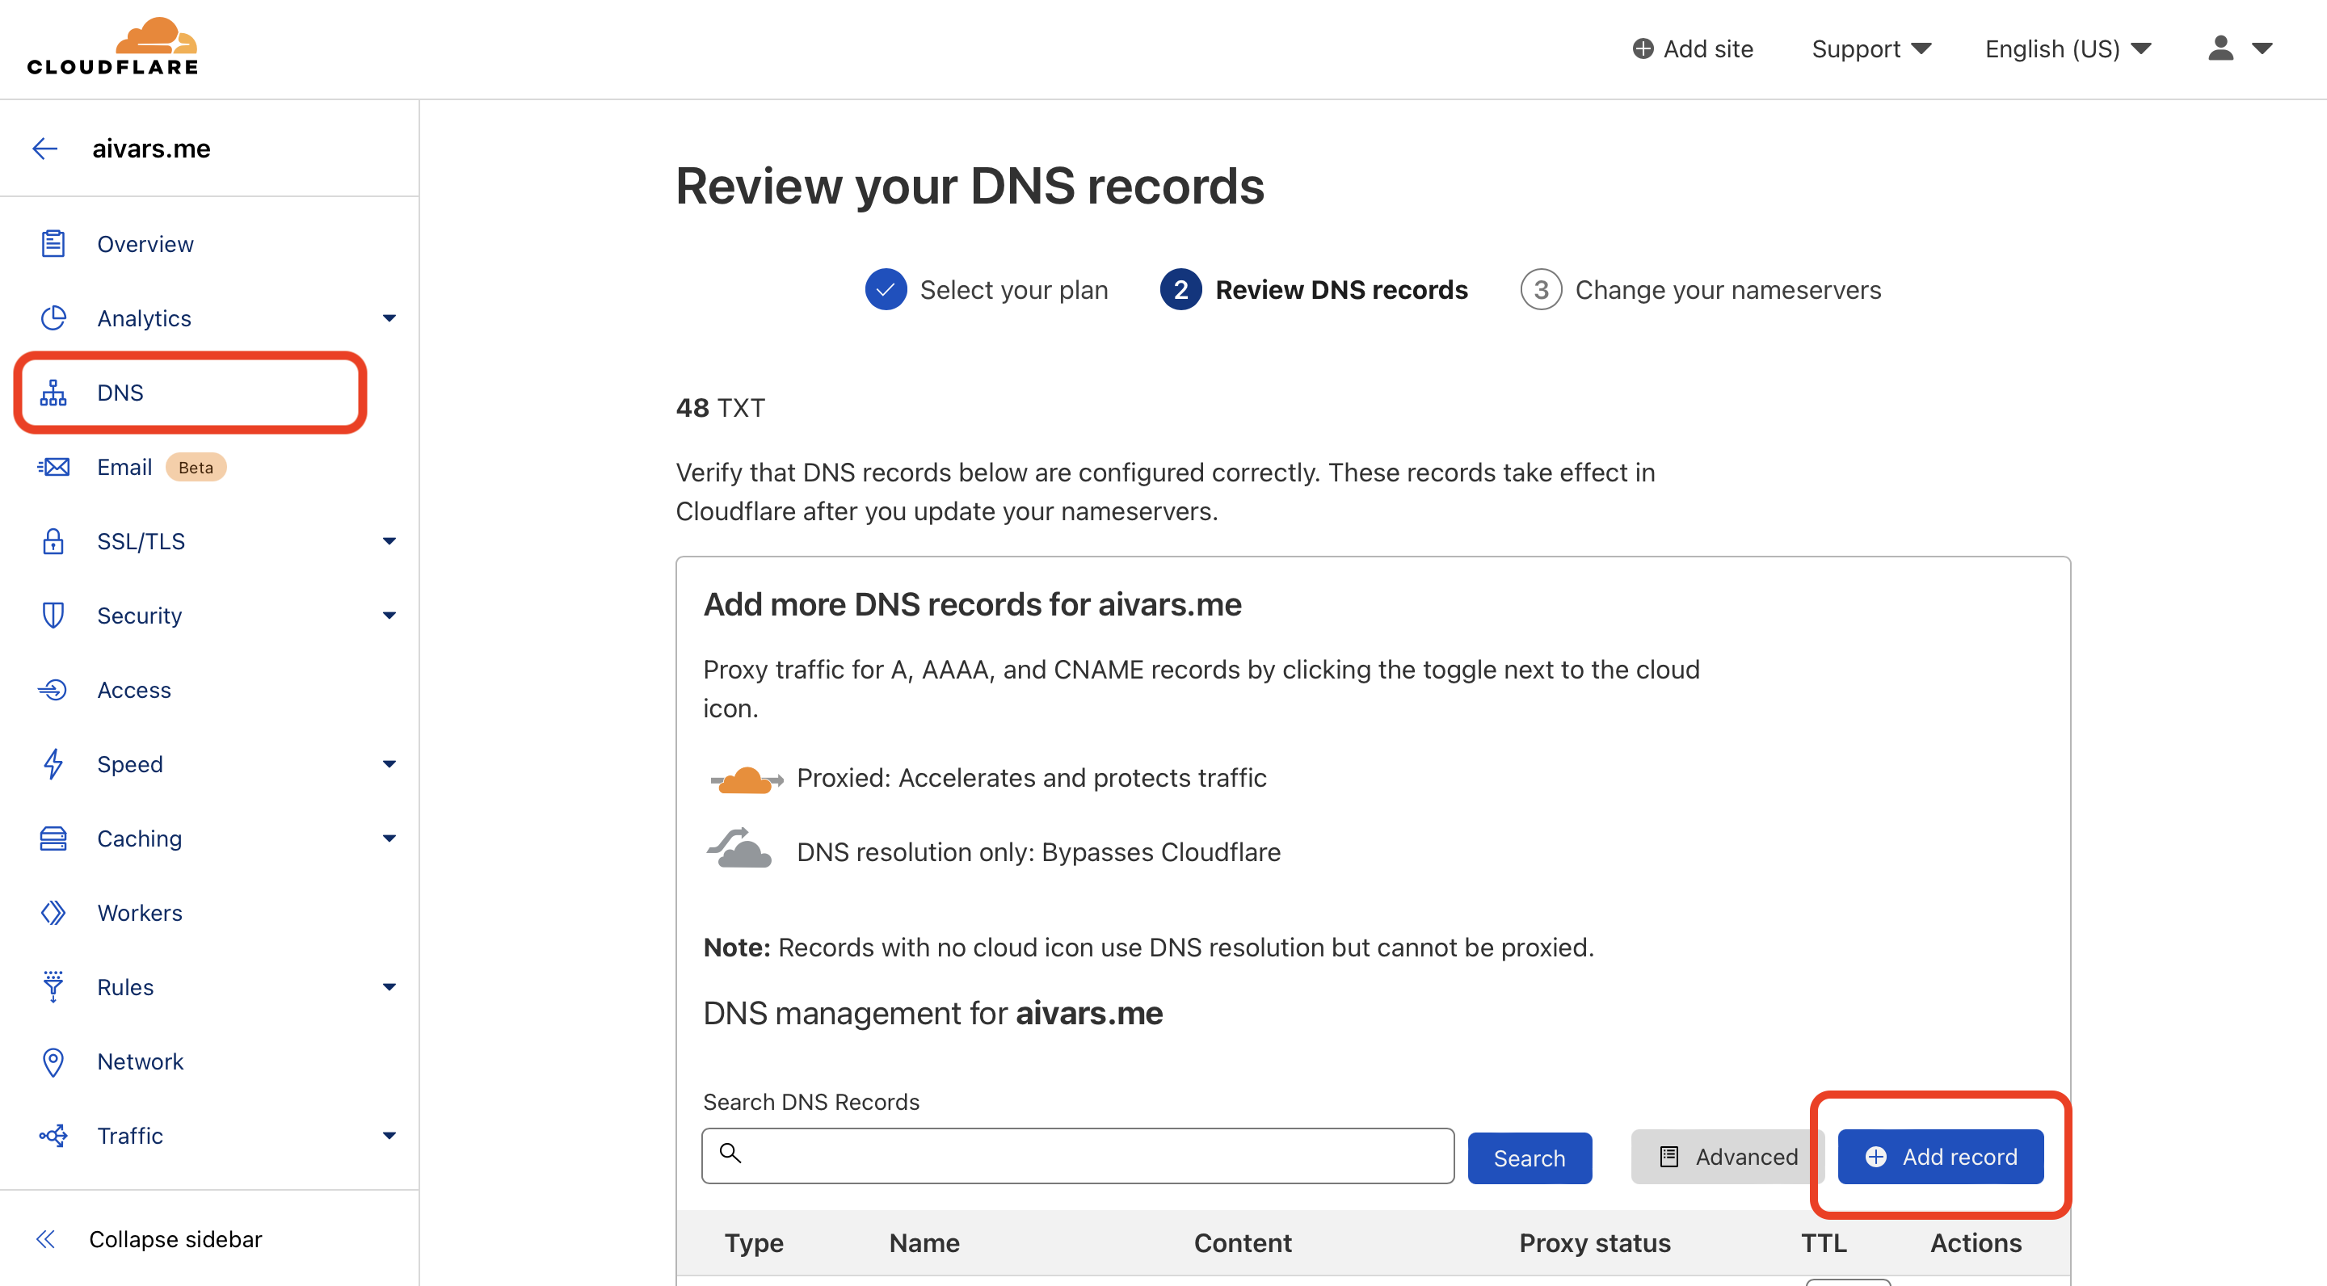Click the Analytics pie chart icon
Viewport: 2327px width, 1286px height.
(x=53, y=318)
